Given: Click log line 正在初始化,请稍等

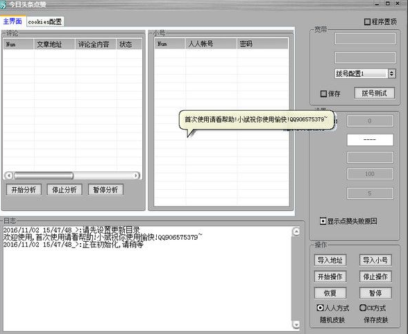Looking at the screenshot, I should point(73,245).
